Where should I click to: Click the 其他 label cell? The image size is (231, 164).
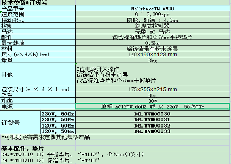tap(38, 74)
